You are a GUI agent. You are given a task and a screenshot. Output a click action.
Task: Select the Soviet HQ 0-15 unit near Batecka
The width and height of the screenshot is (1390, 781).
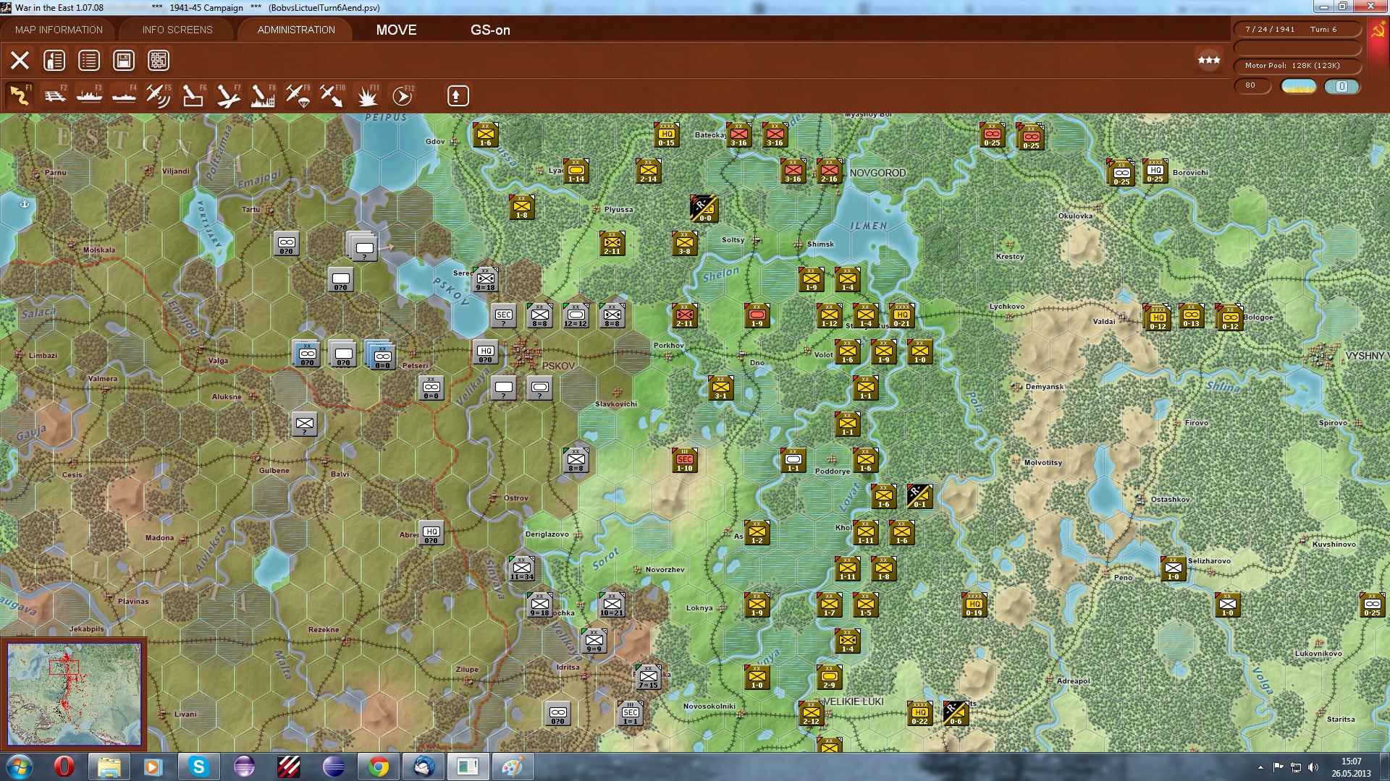[666, 135]
